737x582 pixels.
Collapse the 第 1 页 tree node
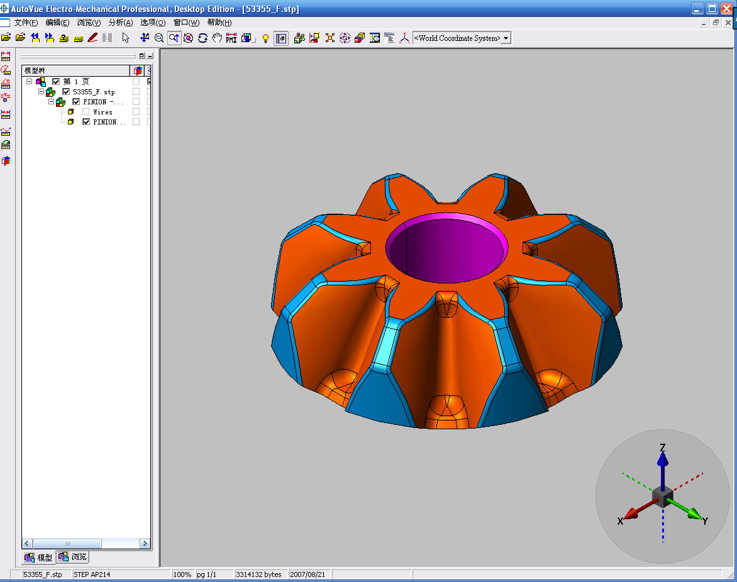29,81
